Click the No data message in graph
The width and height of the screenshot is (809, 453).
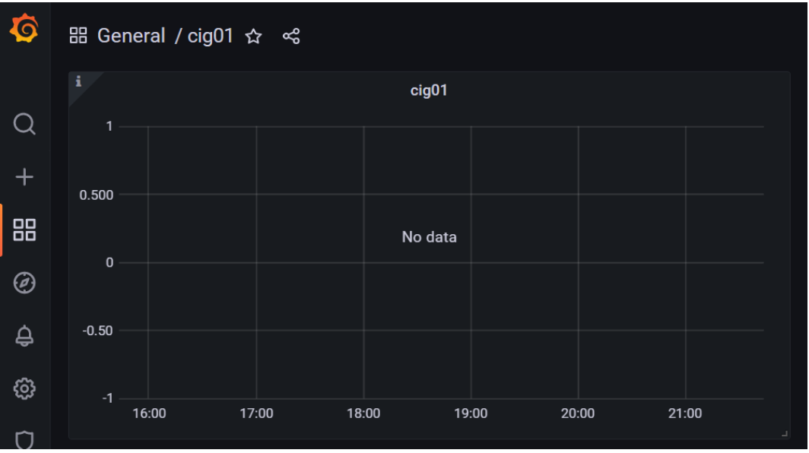pyautogui.click(x=430, y=237)
